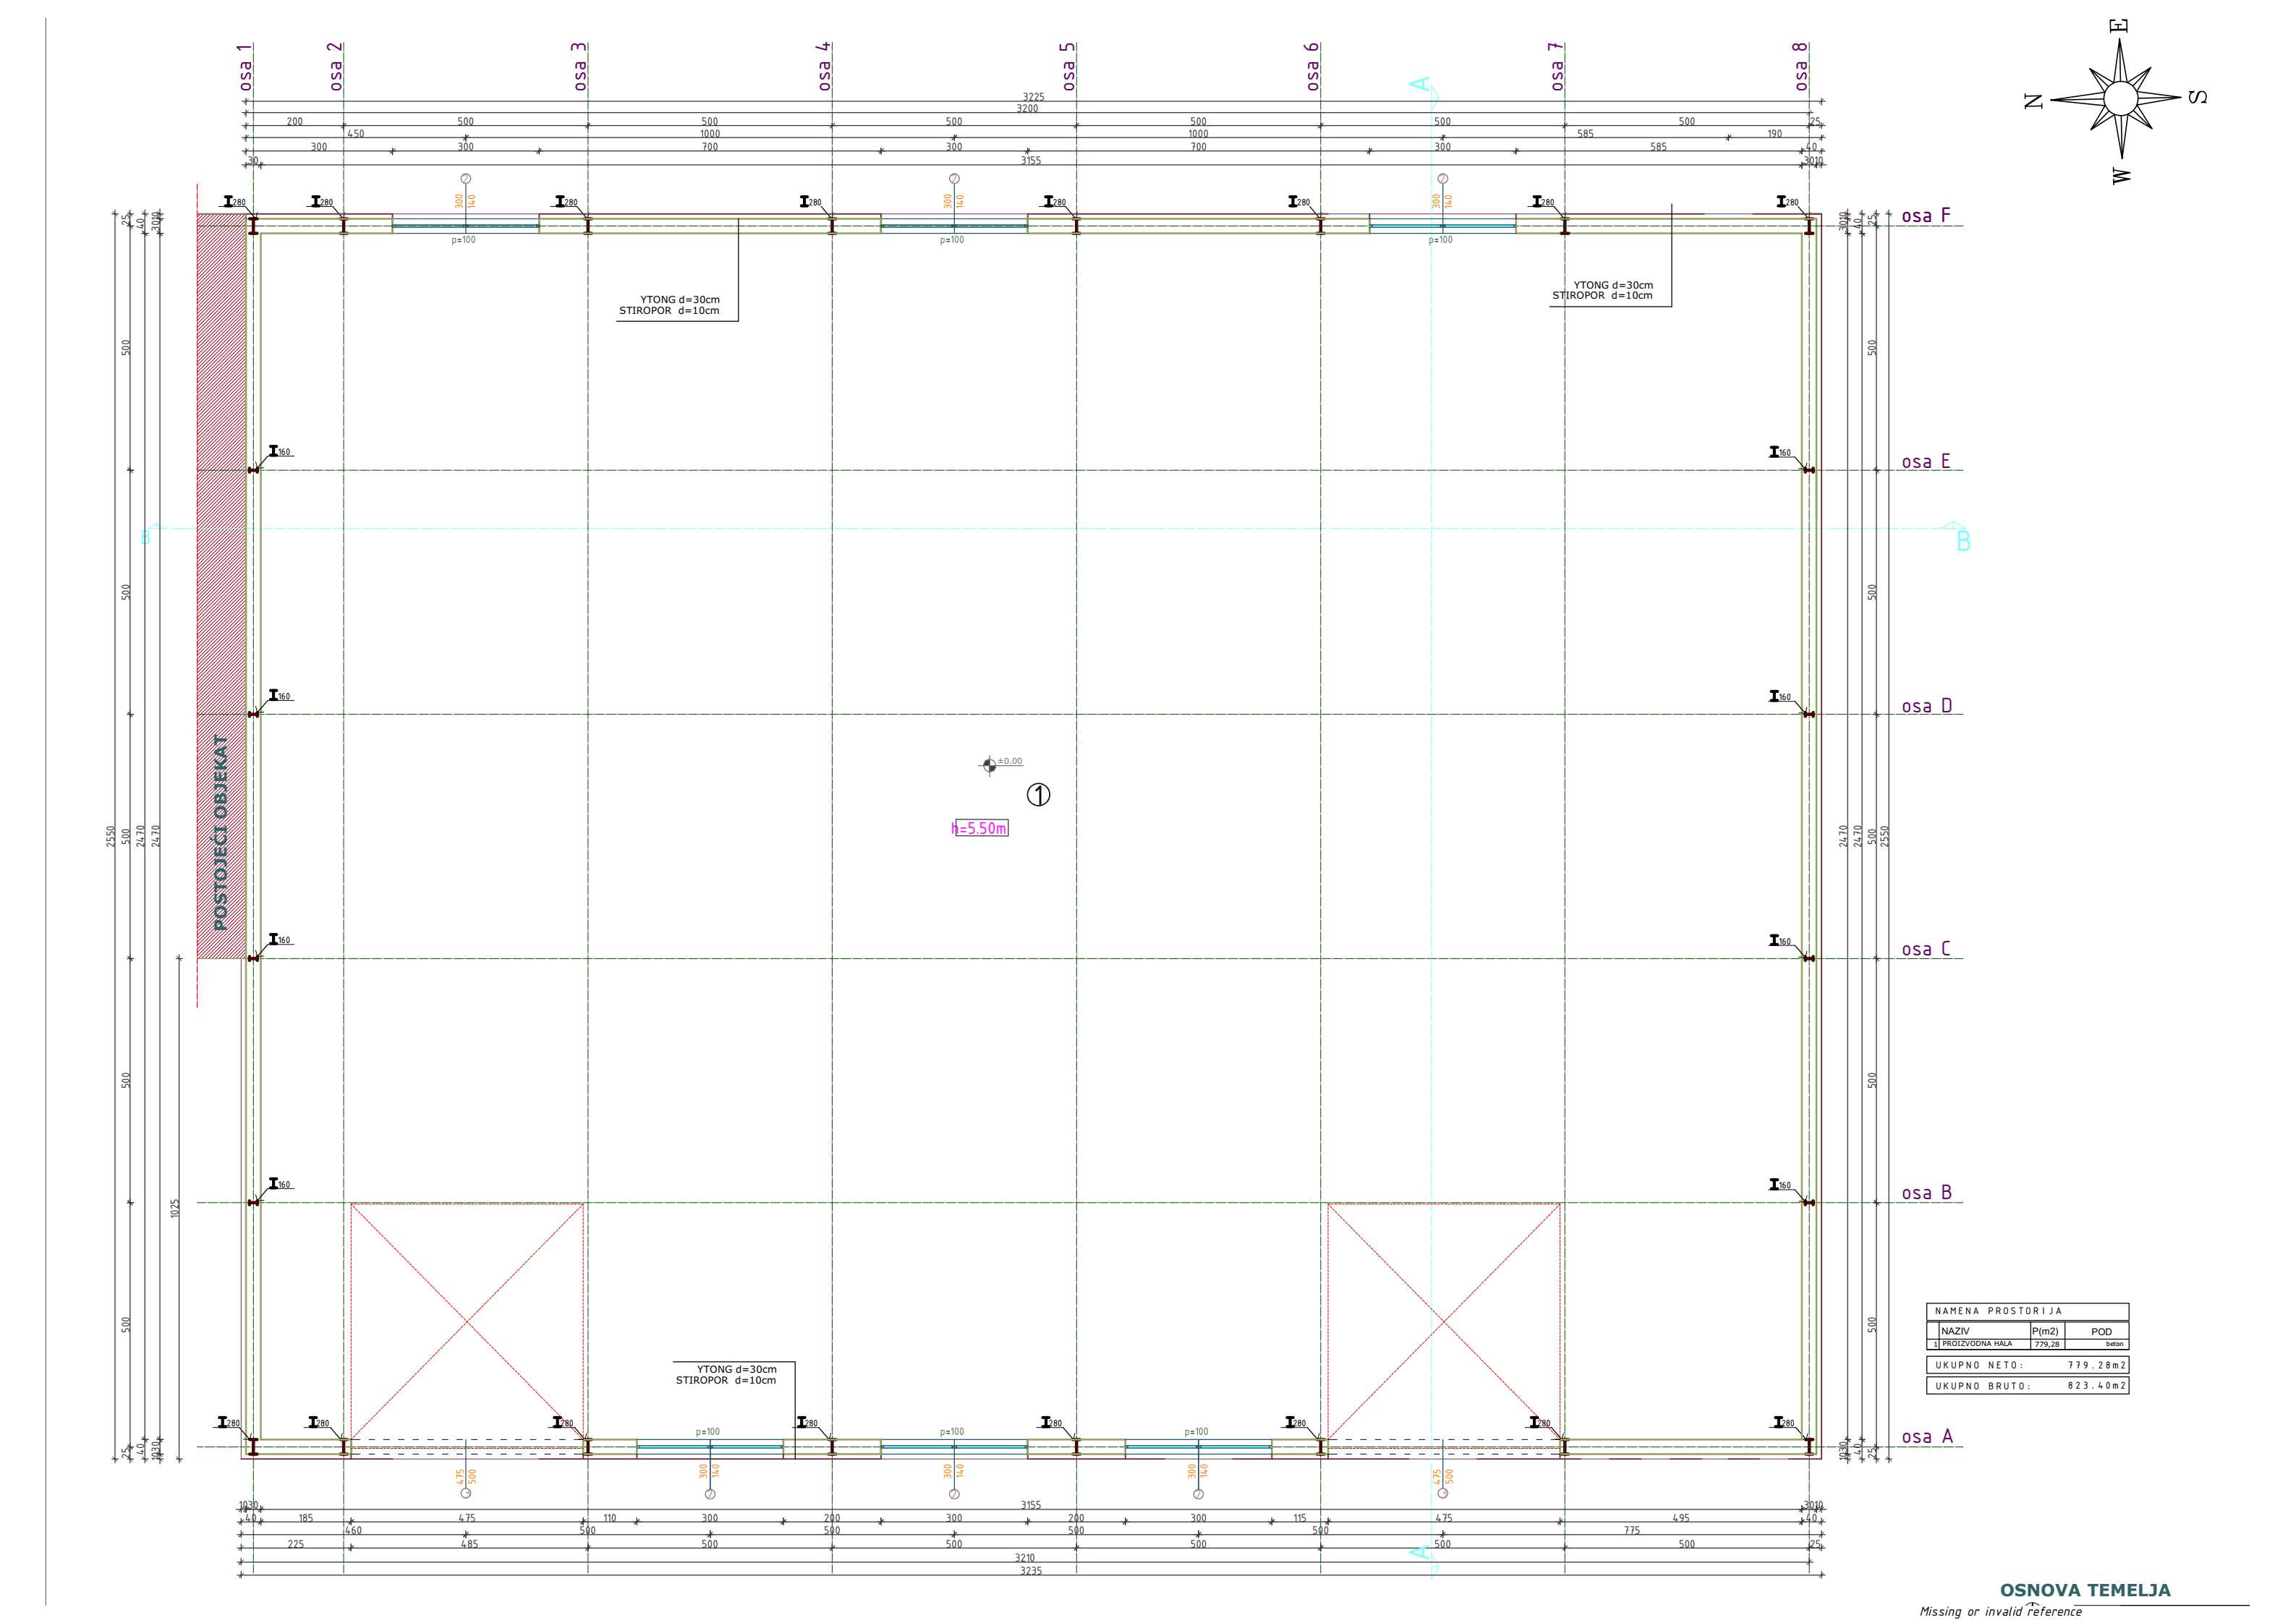Click the osa C axis label
2296x1623 pixels.
tap(1925, 949)
